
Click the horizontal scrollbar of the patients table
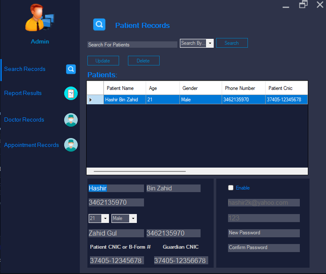(x=140, y=171)
